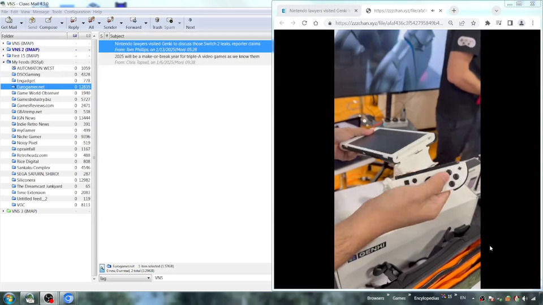Viewport: 543px width, 305px height.
Task: Move the message to Trash
Action: point(157,23)
